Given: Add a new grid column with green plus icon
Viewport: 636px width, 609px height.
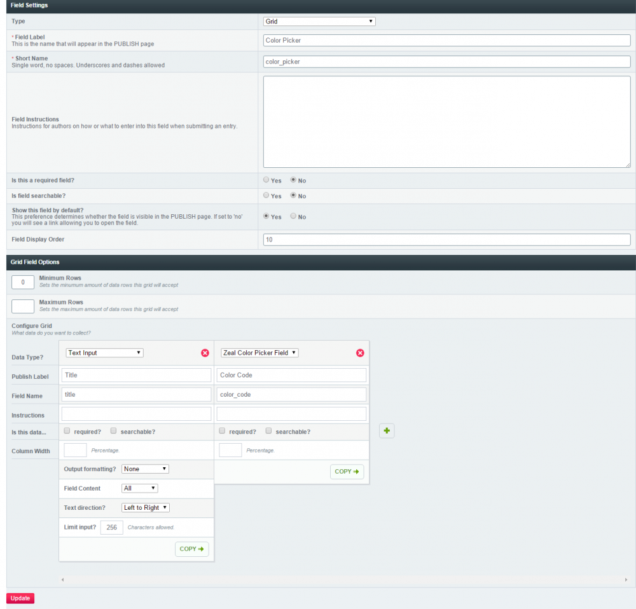Looking at the screenshot, I should tap(387, 430).
